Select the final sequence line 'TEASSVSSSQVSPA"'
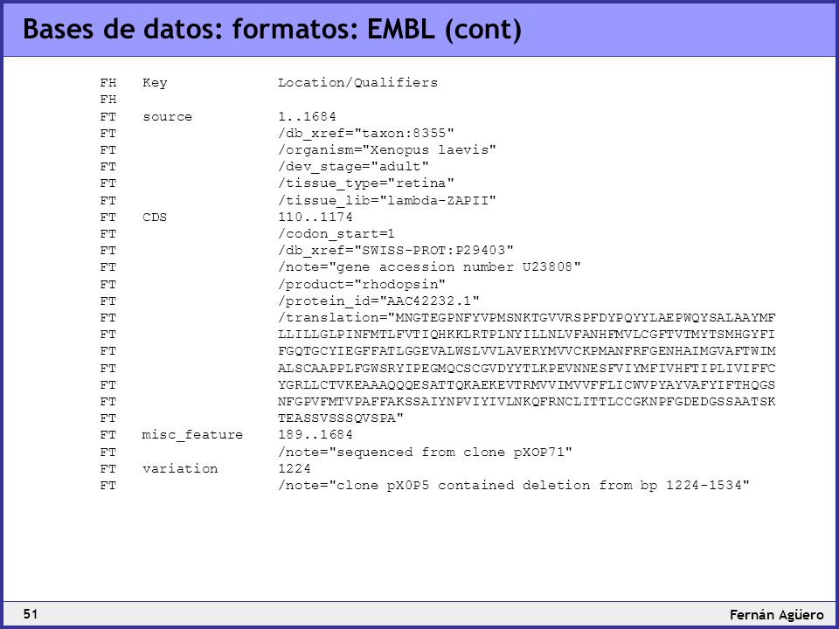The width and height of the screenshot is (839, 629). click(x=340, y=418)
